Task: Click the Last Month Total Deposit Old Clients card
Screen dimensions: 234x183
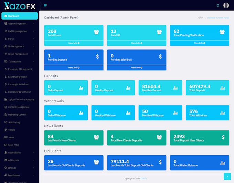Action: tap(137, 163)
